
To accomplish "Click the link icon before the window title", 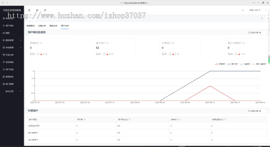I will coord(121,3).
